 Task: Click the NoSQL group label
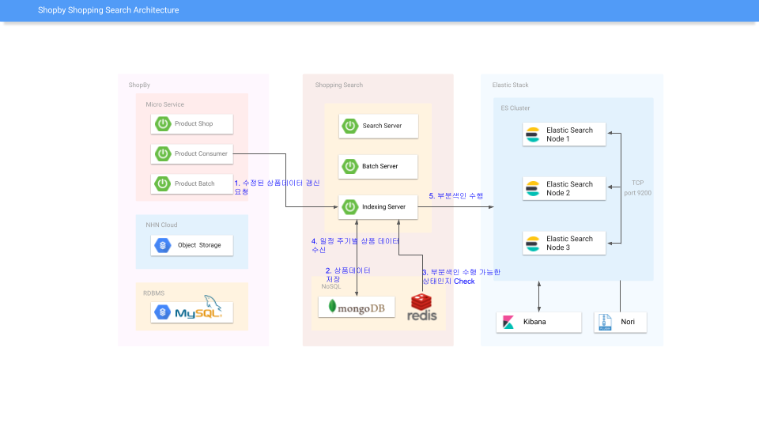[331, 286]
